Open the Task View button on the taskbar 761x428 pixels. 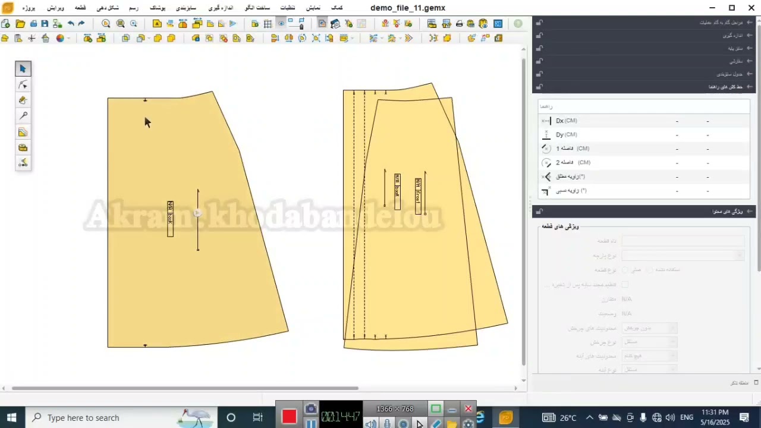click(x=258, y=417)
